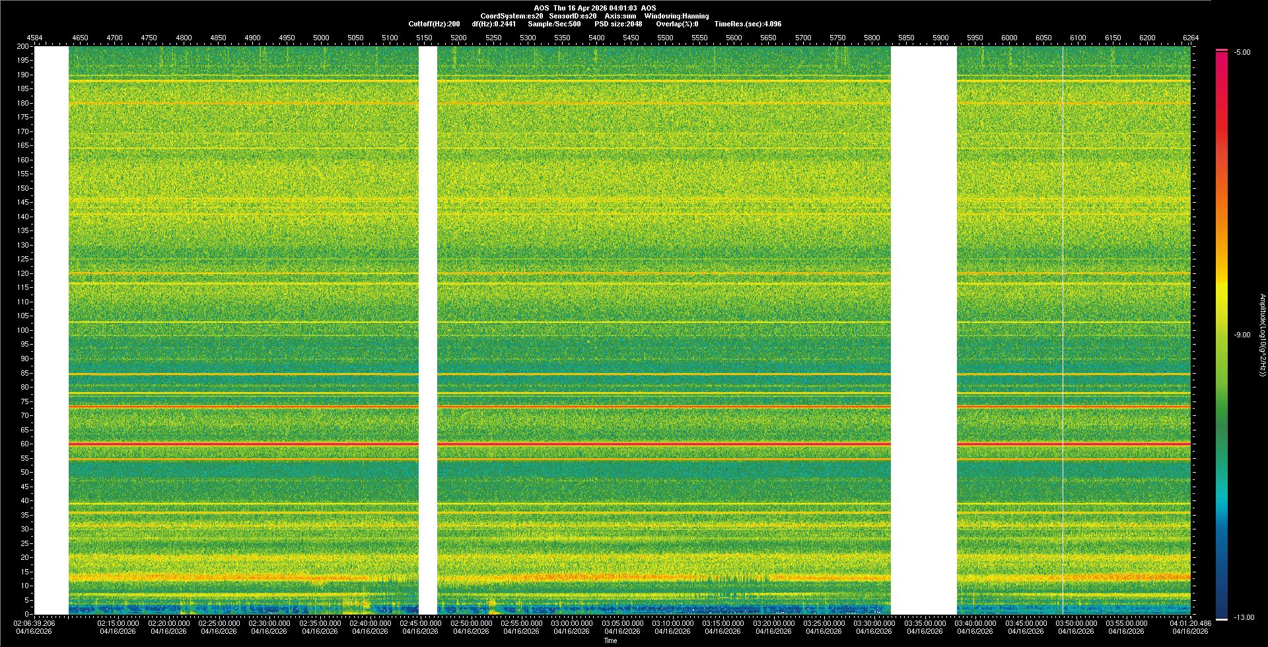The image size is (1268, 647).
Task: Select the PSD size:2048 header text
Action: pyautogui.click(x=618, y=24)
